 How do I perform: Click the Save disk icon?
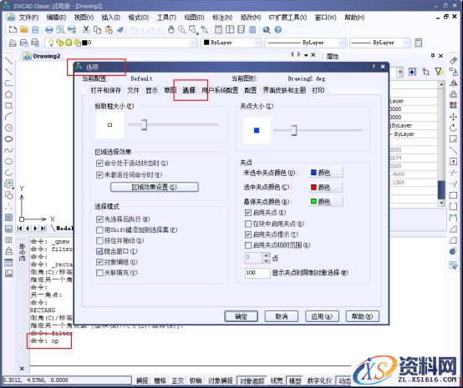[35, 29]
